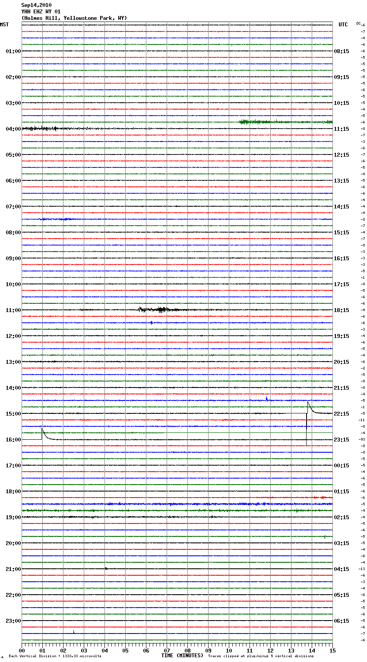Click the Sep14,2010 date header
This screenshot has width=367, height=662.
pos(36,5)
